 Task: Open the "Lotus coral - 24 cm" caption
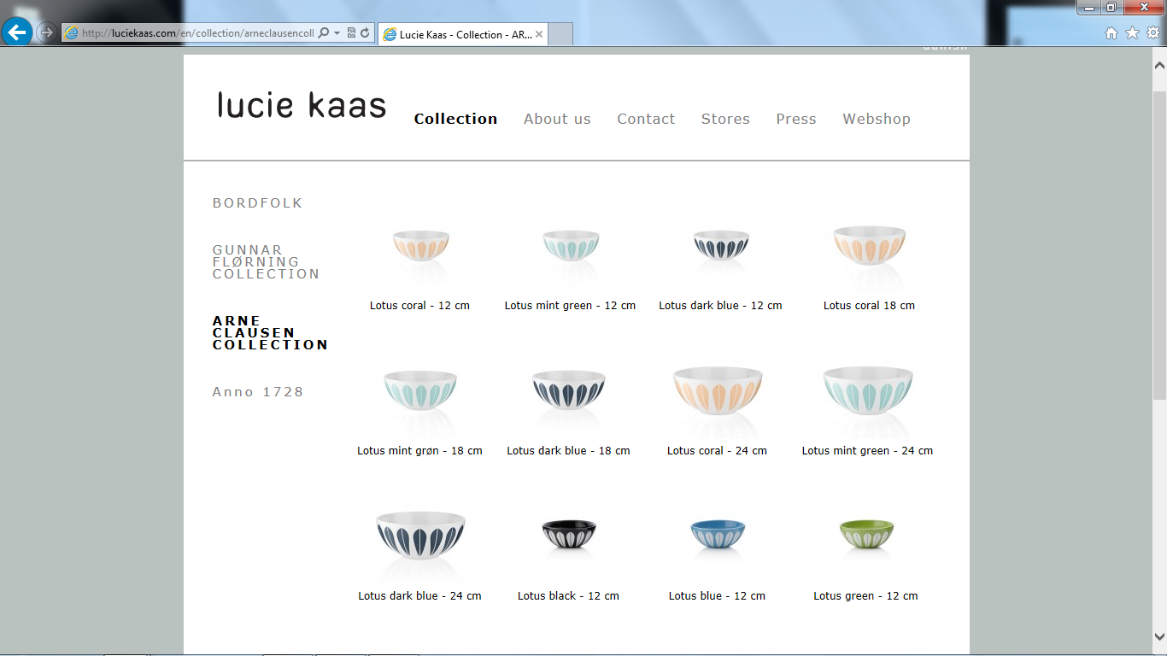[x=717, y=451]
